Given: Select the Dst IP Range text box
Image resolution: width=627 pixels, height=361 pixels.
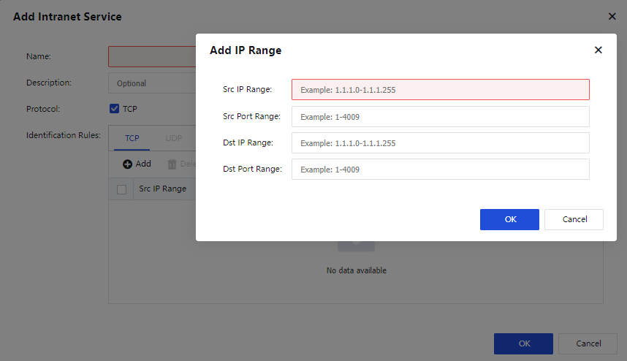Looking at the screenshot, I should tap(440, 143).
